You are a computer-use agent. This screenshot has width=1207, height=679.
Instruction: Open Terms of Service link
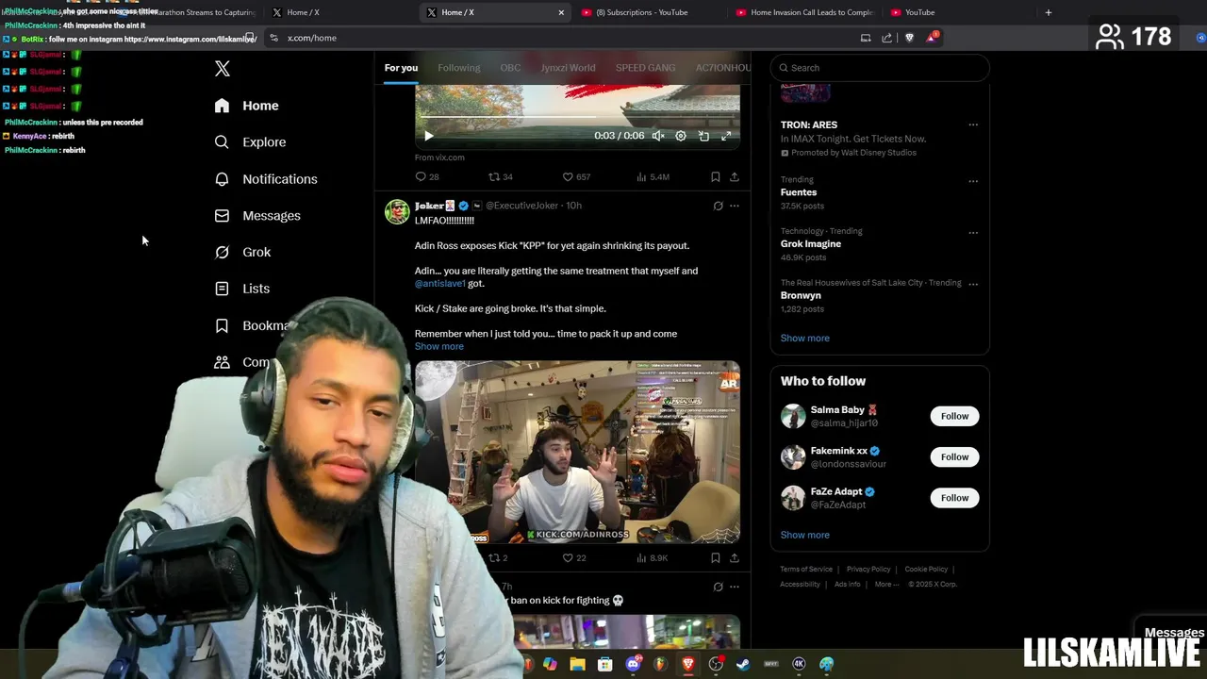806,570
